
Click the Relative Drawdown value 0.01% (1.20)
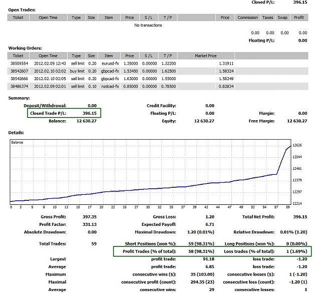pyautogui.click(x=293, y=232)
